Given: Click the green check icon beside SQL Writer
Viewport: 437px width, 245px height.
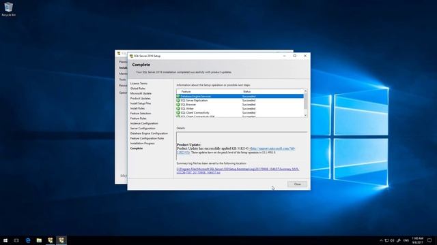Looking at the screenshot, I should pyautogui.click(x=178, y=109).
